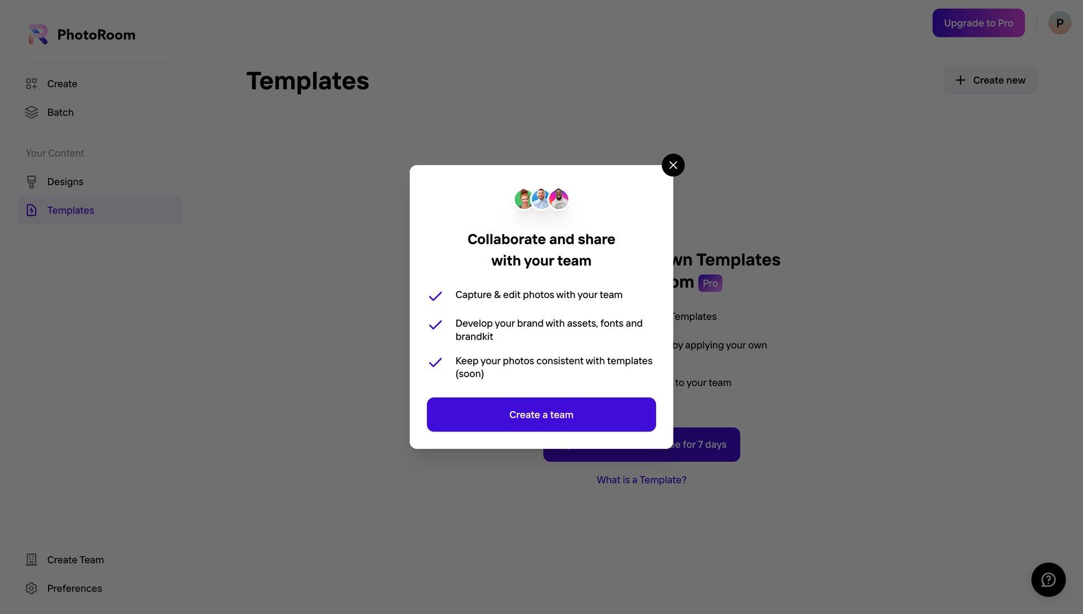The width and height of the screenshot is (1083, 614).
Task: Open Preferences via the gear icon
Action: (x=32, y=588)
